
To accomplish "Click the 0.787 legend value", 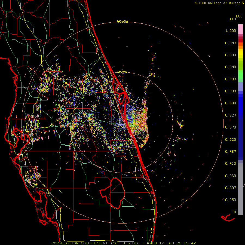I will click(x=231, y=79).
